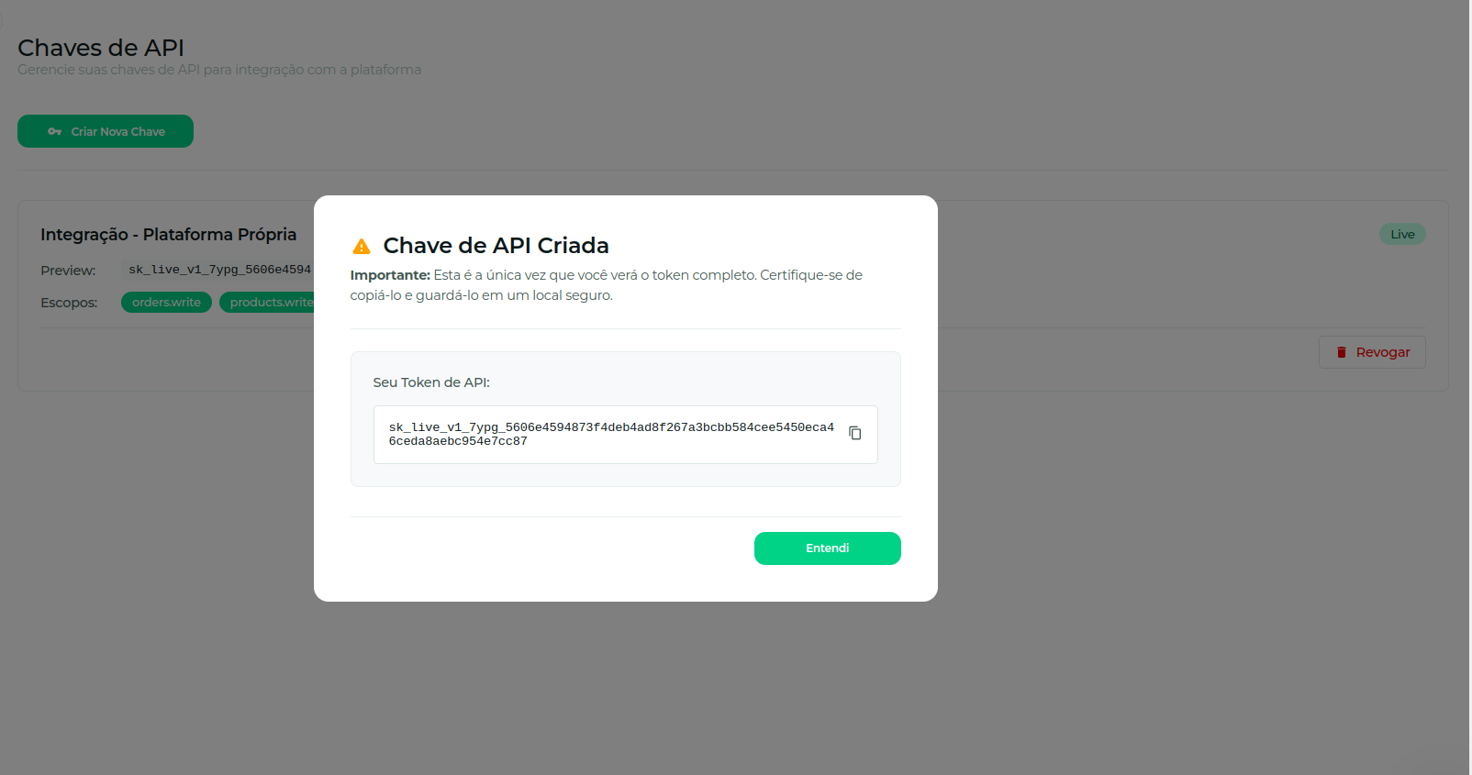Click the orders.write scope tag
This screenshot has width=1472, height=775.
(x=166, y=303)
